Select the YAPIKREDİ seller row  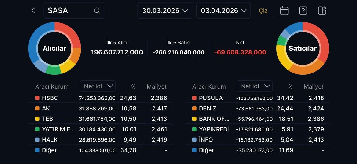click(258, 129)
